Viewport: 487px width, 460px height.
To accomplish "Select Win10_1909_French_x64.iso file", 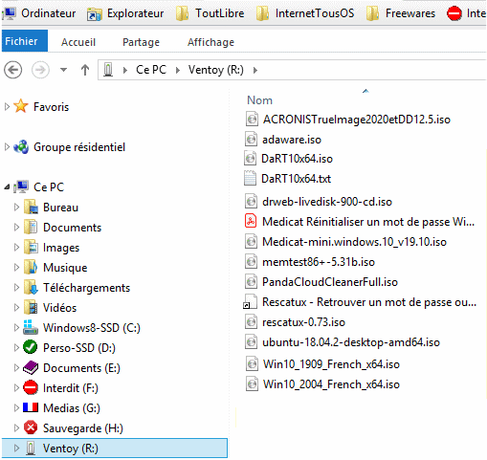I will pos(331,364).
